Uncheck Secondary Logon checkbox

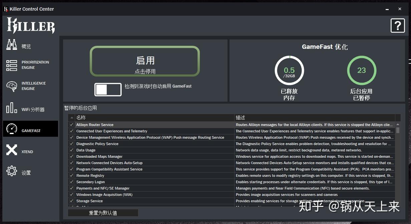pyautogui.click(x=71, y=182)
